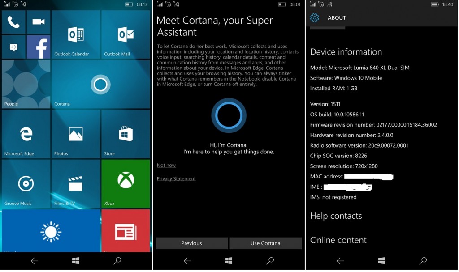
Task: Open the Privacy Statement link
Action: click(x=176, y=178)
